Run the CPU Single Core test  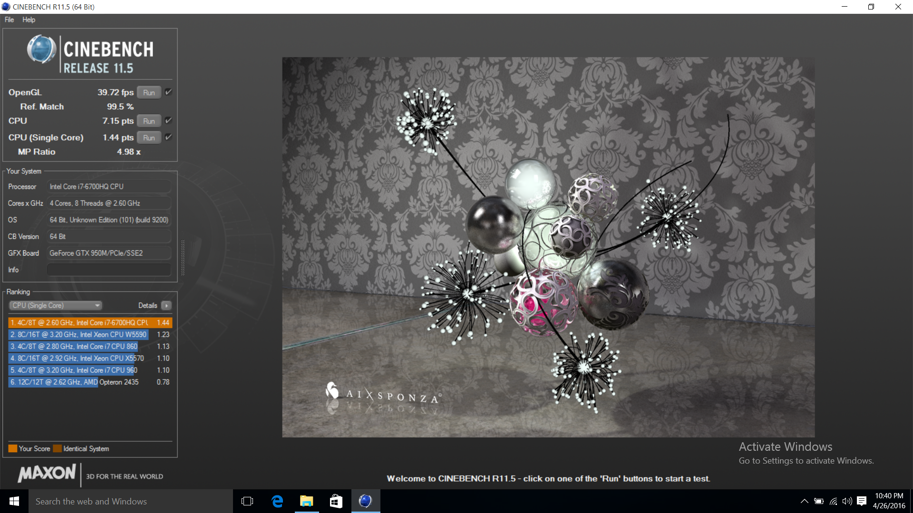[149, 138]
